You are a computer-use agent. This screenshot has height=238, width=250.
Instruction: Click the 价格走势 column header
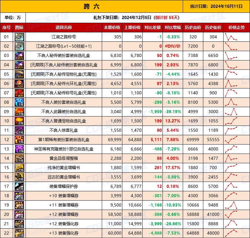click(237, 27)
